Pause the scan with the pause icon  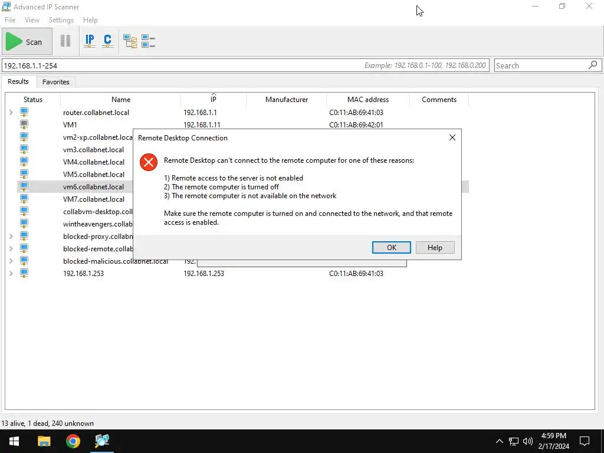coord(65,41)
